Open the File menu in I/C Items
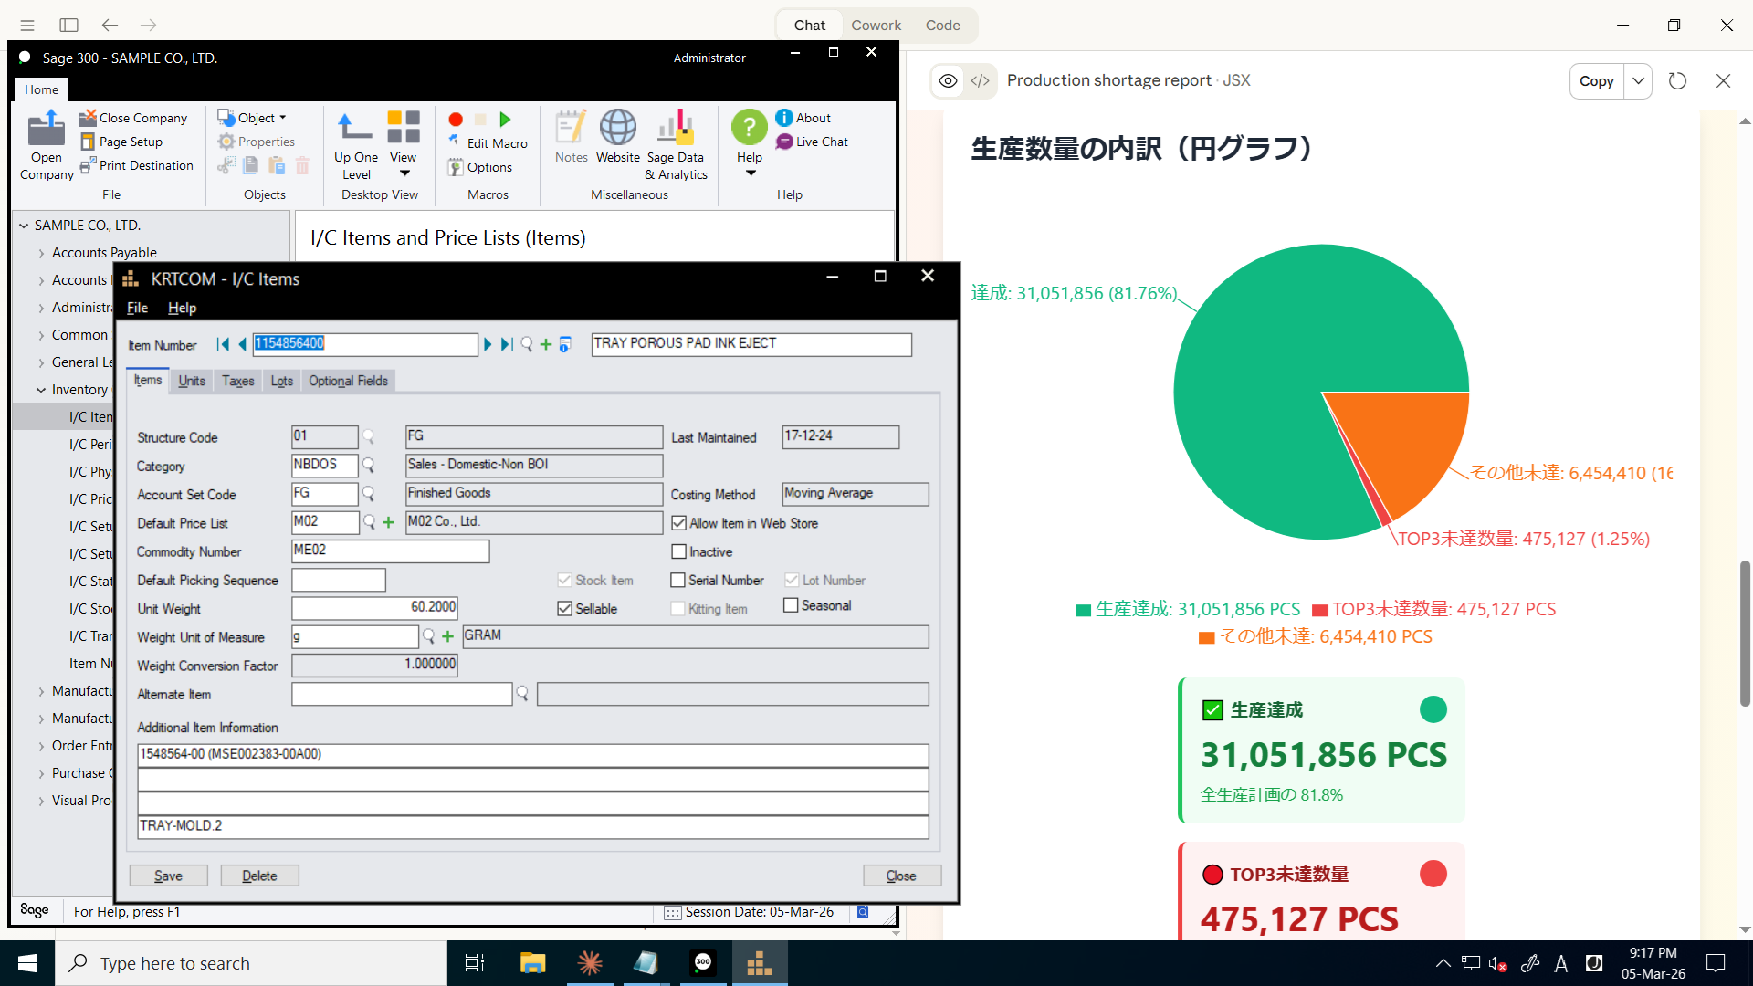Screen dimensions: 1753x986 coord(137,308)
